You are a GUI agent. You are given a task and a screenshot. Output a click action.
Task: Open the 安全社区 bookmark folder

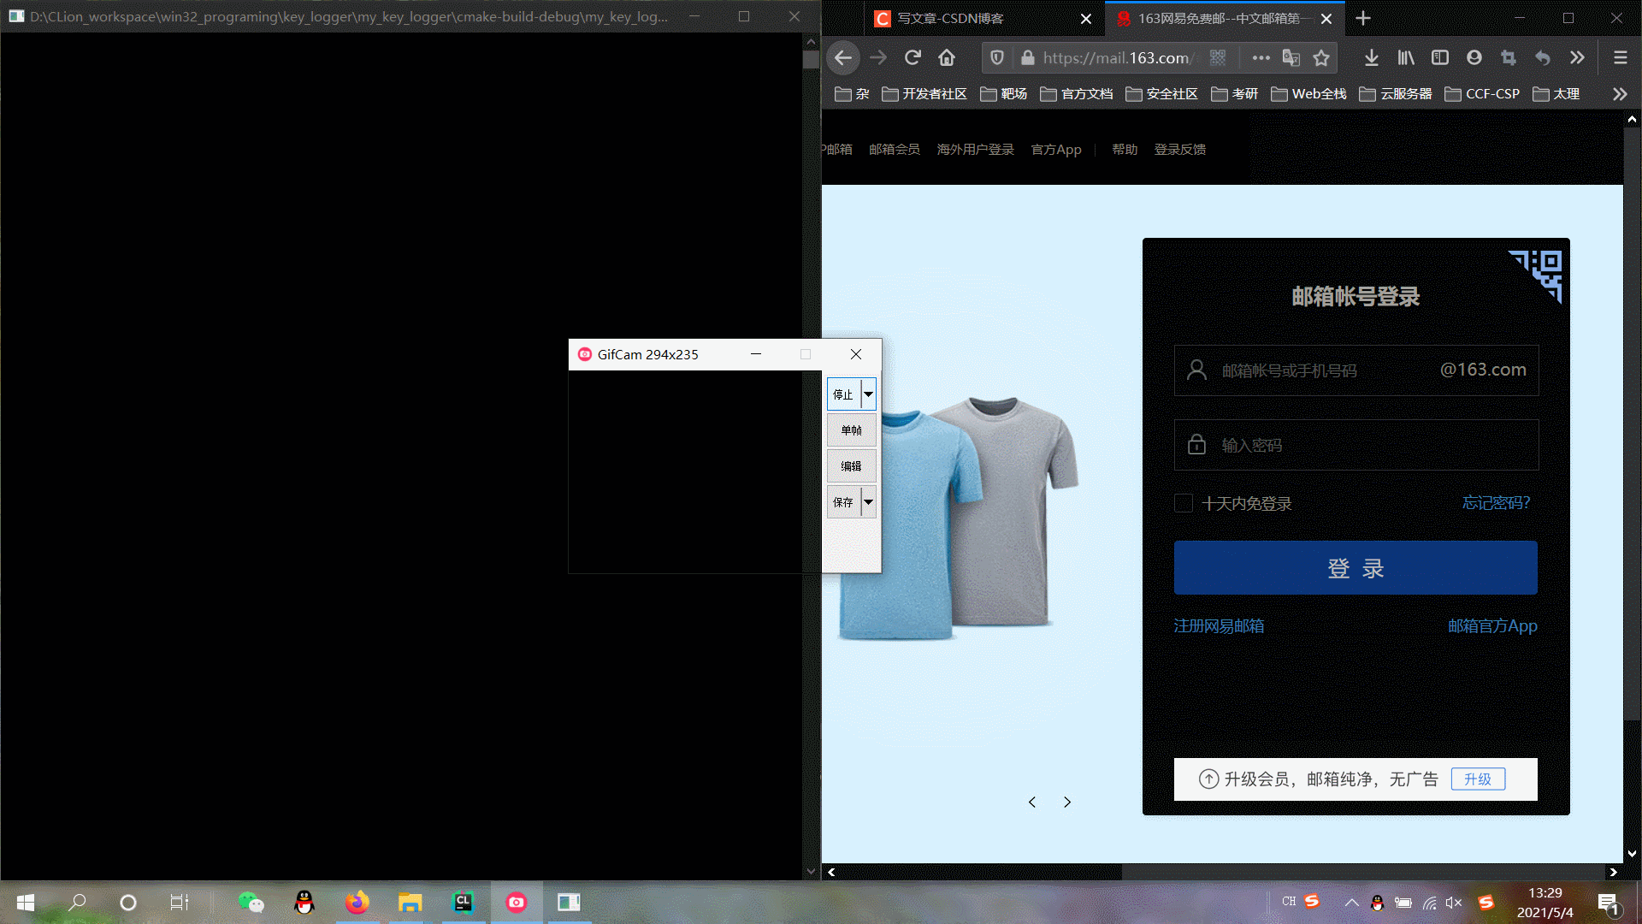(1161, 94)
